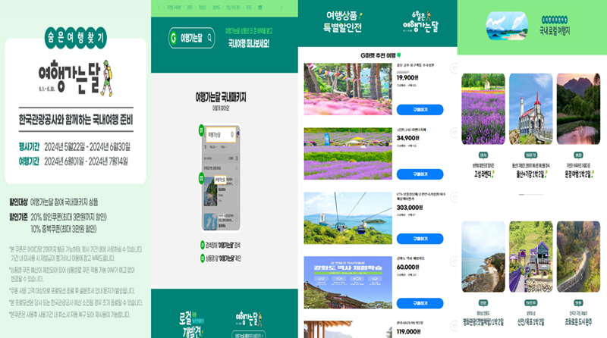
Task: Click the island illustration beside 국내 로컬 여행지
Action: tap(507, 26)
